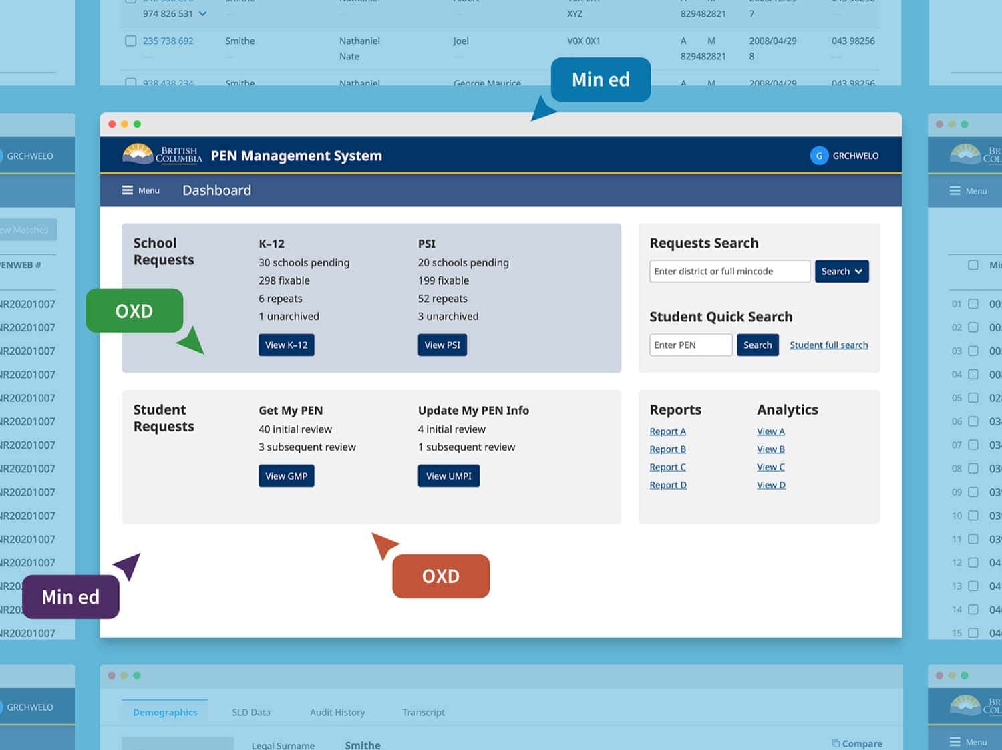Click the orange OXD cursor label
The height and width of the screenshot is (750, 1002).
click(441, 576)
